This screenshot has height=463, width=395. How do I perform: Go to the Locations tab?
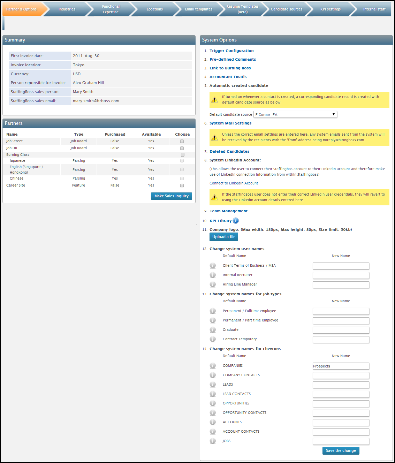154,9
